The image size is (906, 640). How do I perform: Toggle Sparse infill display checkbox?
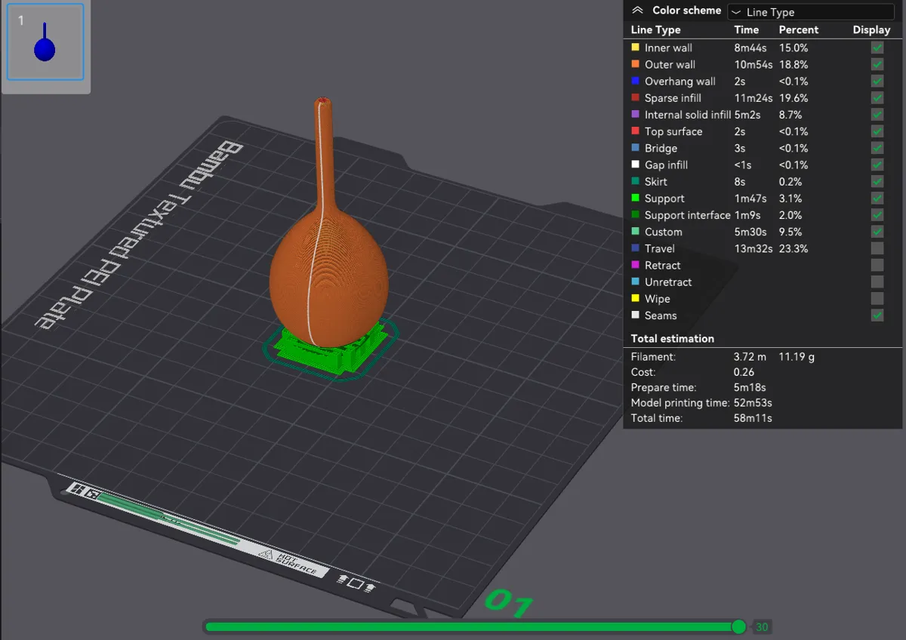(x=877, y=97)
